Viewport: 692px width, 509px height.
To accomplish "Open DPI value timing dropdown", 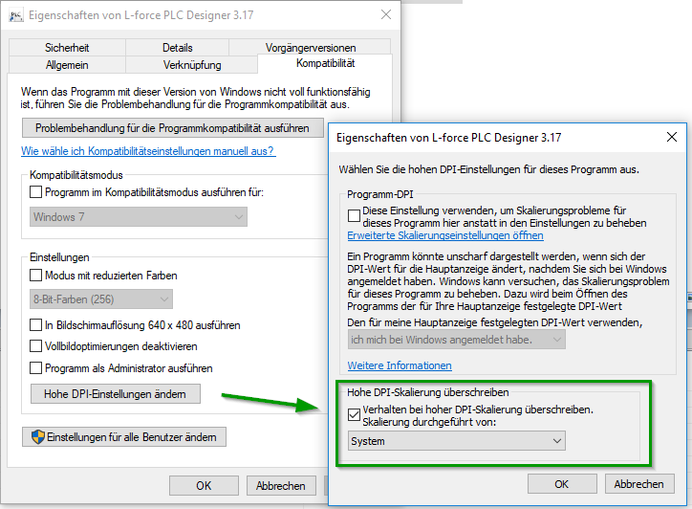I will tap(455, 339).
